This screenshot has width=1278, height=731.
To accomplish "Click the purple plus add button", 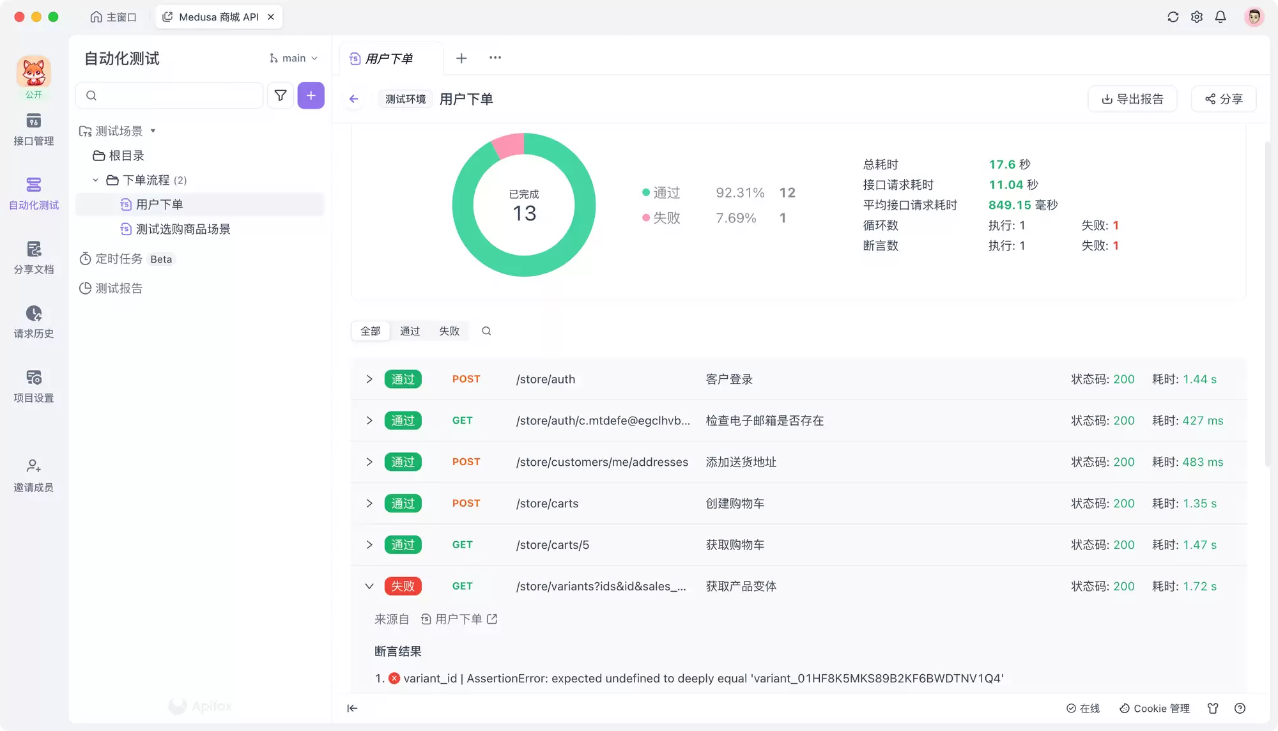I will pyautogui.click(x=311, y=95).
